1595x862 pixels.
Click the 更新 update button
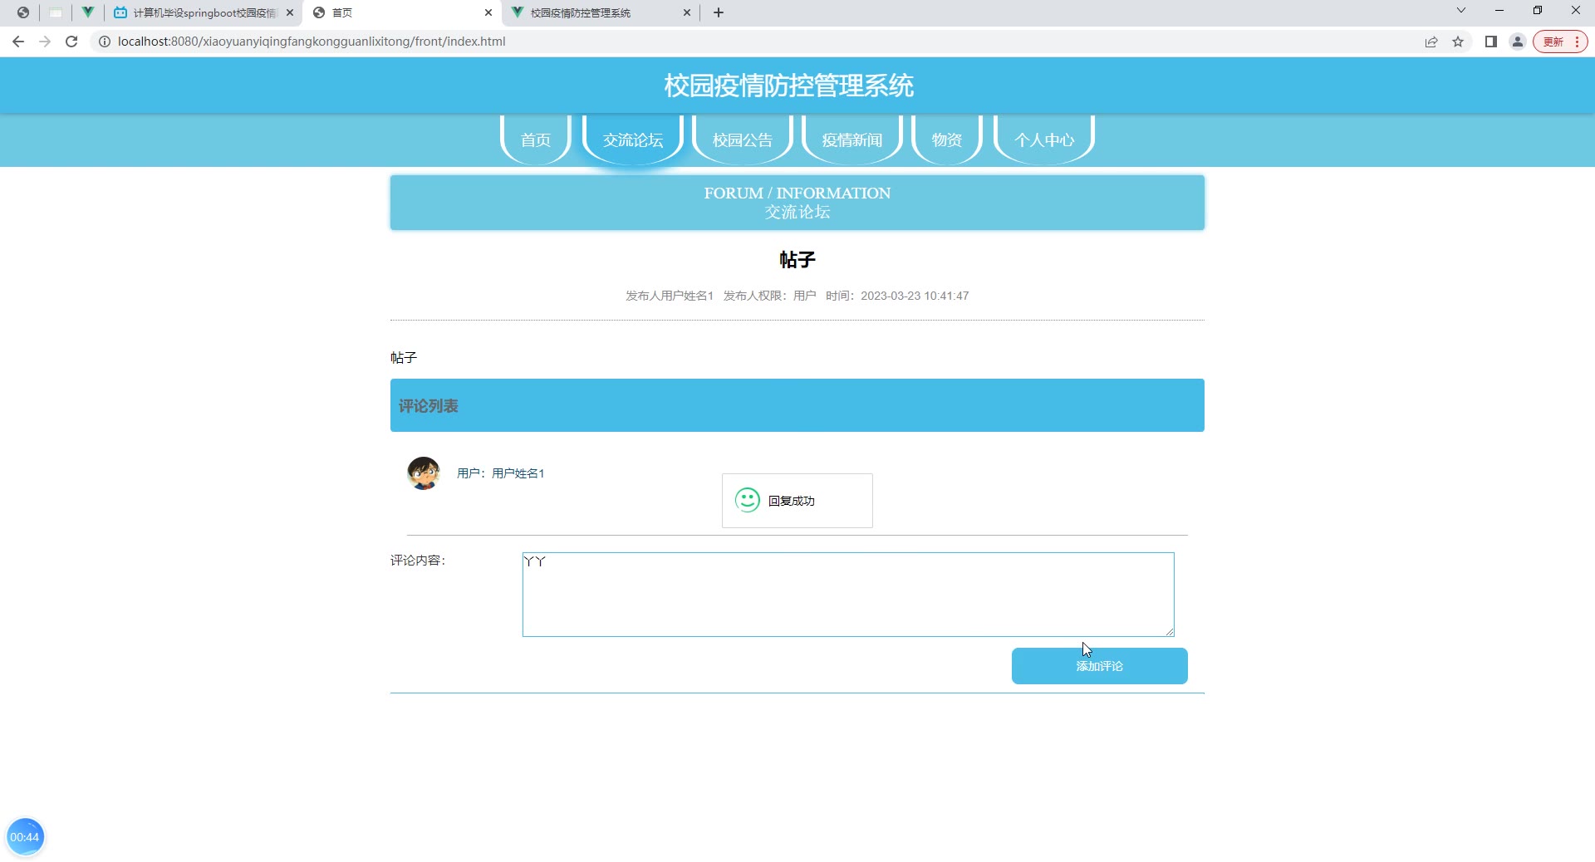1560,42
